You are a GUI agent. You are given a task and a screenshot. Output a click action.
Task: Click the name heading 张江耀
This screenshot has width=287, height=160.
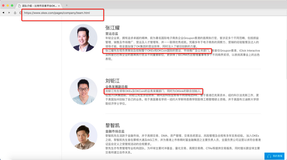point(112,28)
